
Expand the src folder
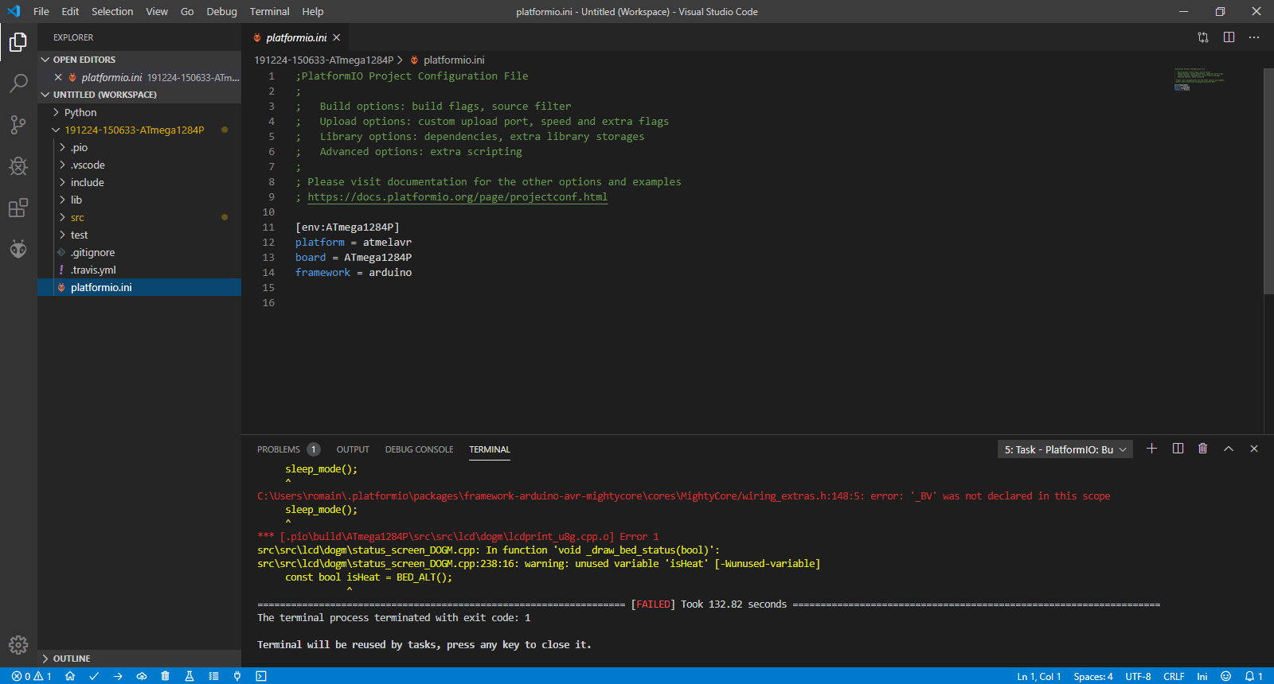point(139,217)
